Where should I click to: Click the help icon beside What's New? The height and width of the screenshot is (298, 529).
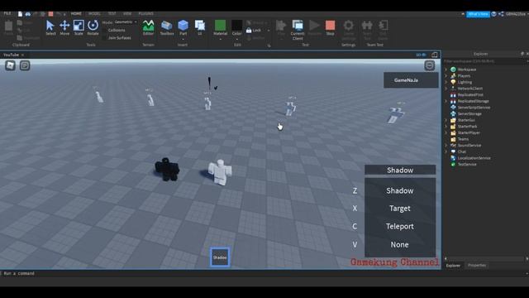[494, 14]
